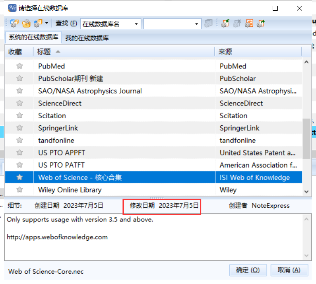Viewport: 316px width, 284px height.
Task: Switch to 系统的在线数据库 tab
Action: pos(33,37)
